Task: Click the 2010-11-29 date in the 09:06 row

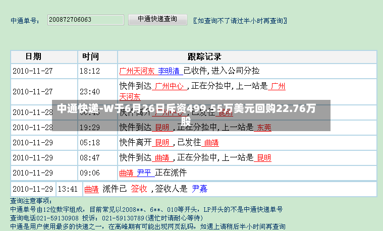Action: (33, 173)
